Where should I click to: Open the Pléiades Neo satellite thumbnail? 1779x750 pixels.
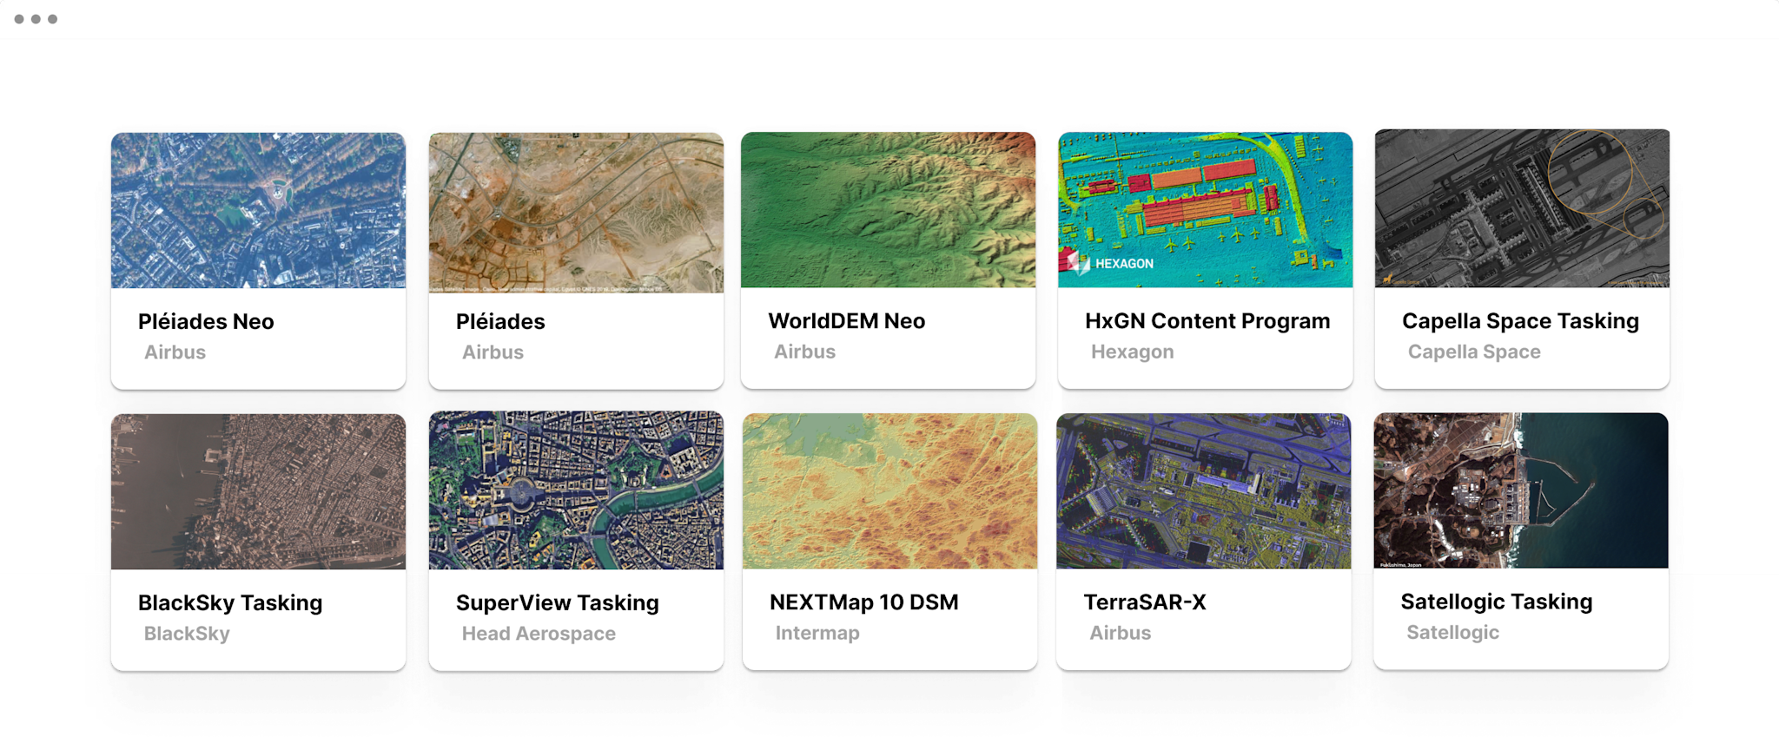click(x=258, y=210)
